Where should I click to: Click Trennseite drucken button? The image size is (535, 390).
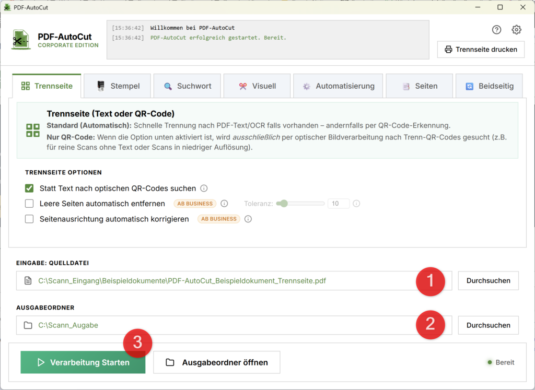[481, 50]
